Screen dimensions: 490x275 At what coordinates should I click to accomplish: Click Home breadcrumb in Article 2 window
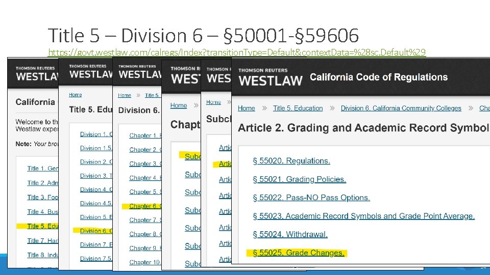[x=246, y=108]
